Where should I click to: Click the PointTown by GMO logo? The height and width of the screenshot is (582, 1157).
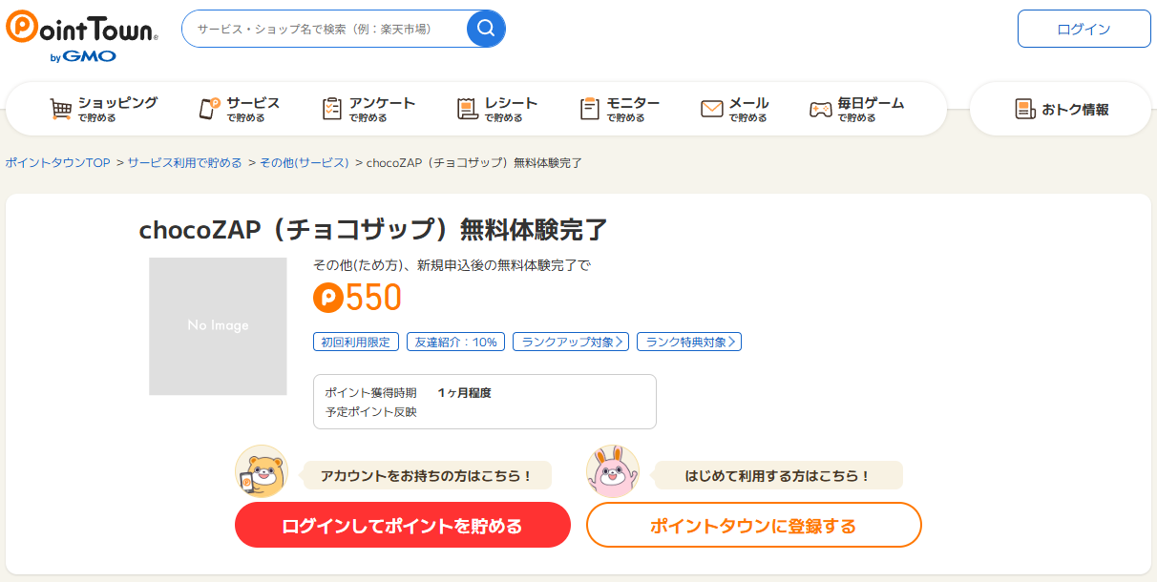[x=81, y=36]
